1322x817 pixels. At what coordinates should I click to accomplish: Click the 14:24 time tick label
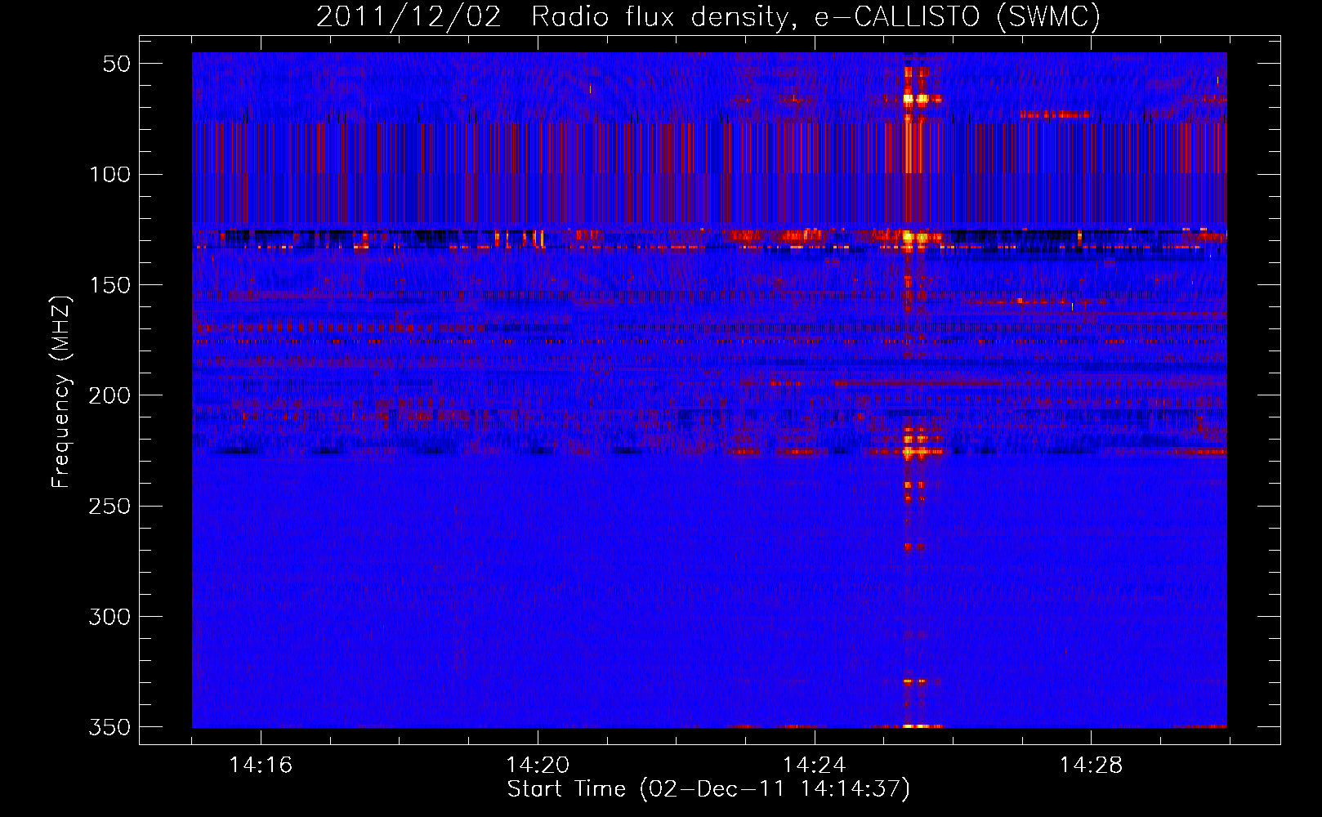pyautogui.click(x=815, y=766)
